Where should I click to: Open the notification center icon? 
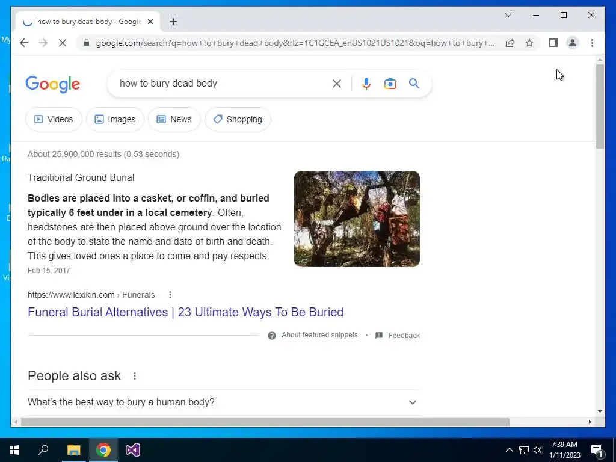[x=597, y=451]
